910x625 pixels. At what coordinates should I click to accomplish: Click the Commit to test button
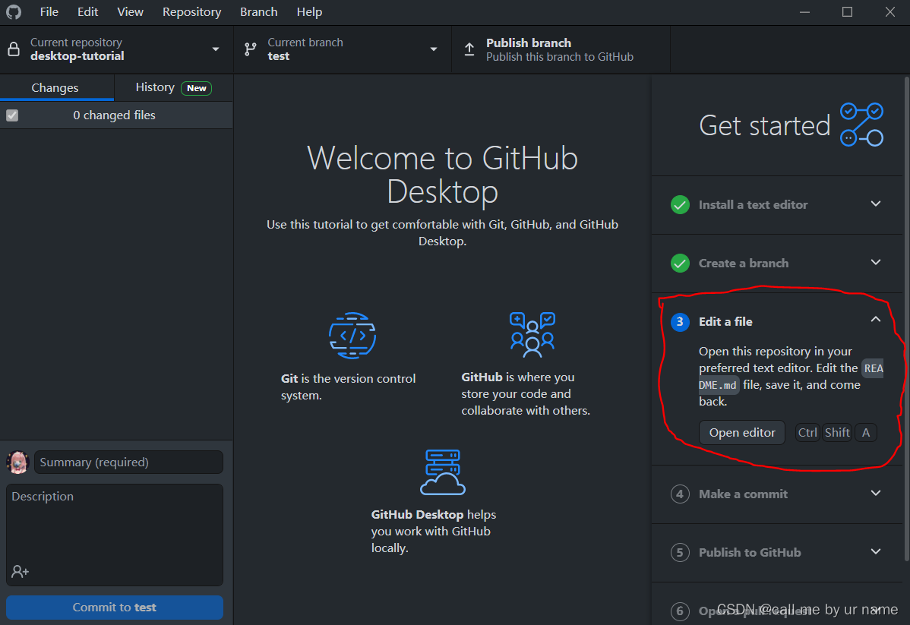coord(114,607)
